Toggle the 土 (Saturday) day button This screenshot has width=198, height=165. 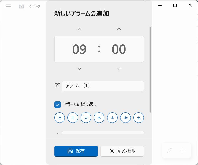click(139, 118)
